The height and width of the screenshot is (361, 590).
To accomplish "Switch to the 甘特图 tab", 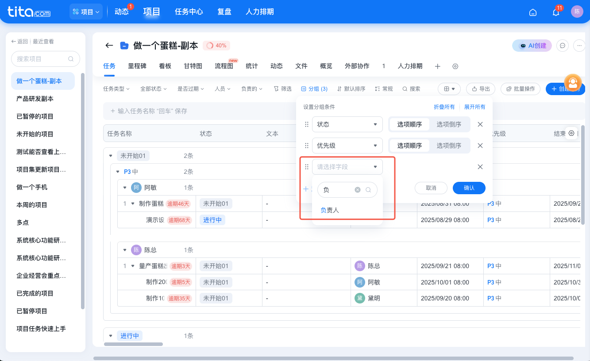I will (193, 66).
